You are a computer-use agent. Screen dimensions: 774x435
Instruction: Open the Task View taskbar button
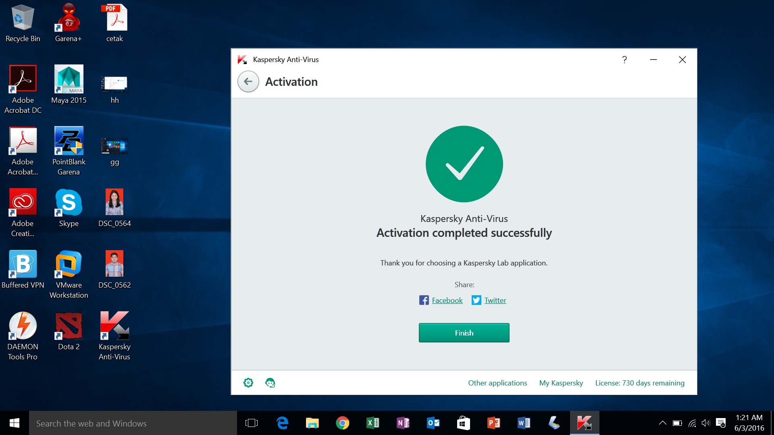point(251,423)
